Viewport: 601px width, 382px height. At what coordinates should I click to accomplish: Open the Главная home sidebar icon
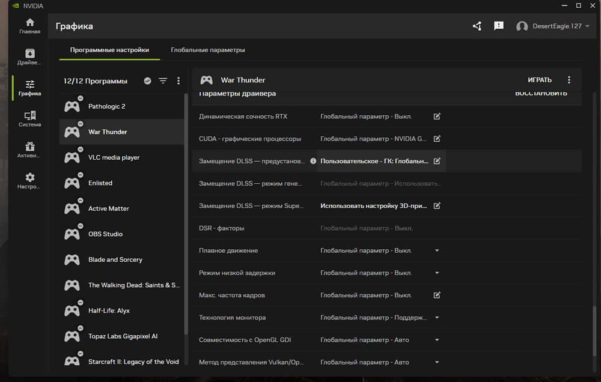30,26
